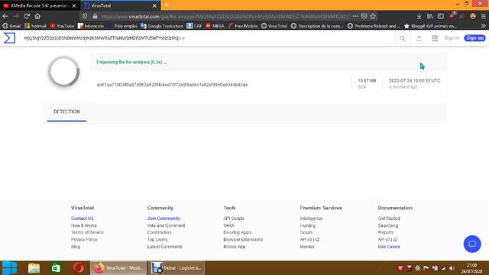Open the taskbar clock showing 21:00
The width and height of the screenshot is (489, 275).
pyautogui.click(x=471, y=268)
